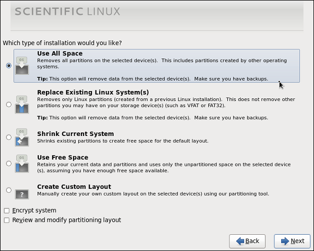Go back with the Back button
This screenshot has width=314, height=251.
click(x=247, y=241)
